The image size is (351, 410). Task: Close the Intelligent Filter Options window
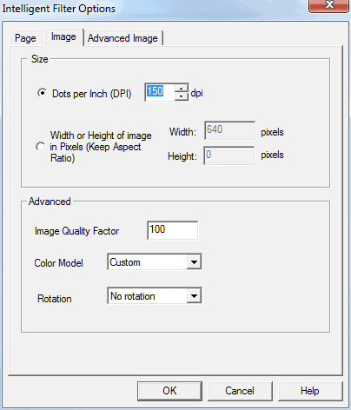[328, 5]
